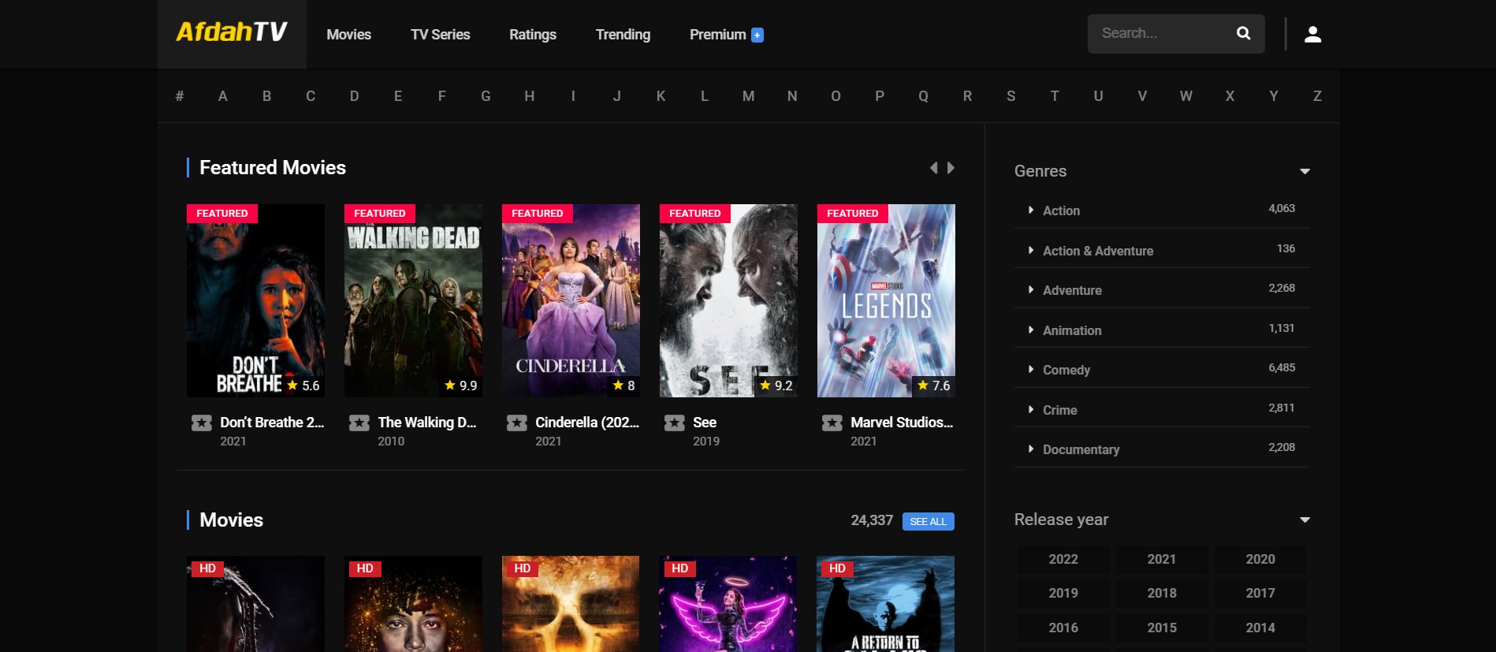The height and width of the screenshot is (652, 1496).
Task: Click the 24,337 movies count
Action: (872, 520)
